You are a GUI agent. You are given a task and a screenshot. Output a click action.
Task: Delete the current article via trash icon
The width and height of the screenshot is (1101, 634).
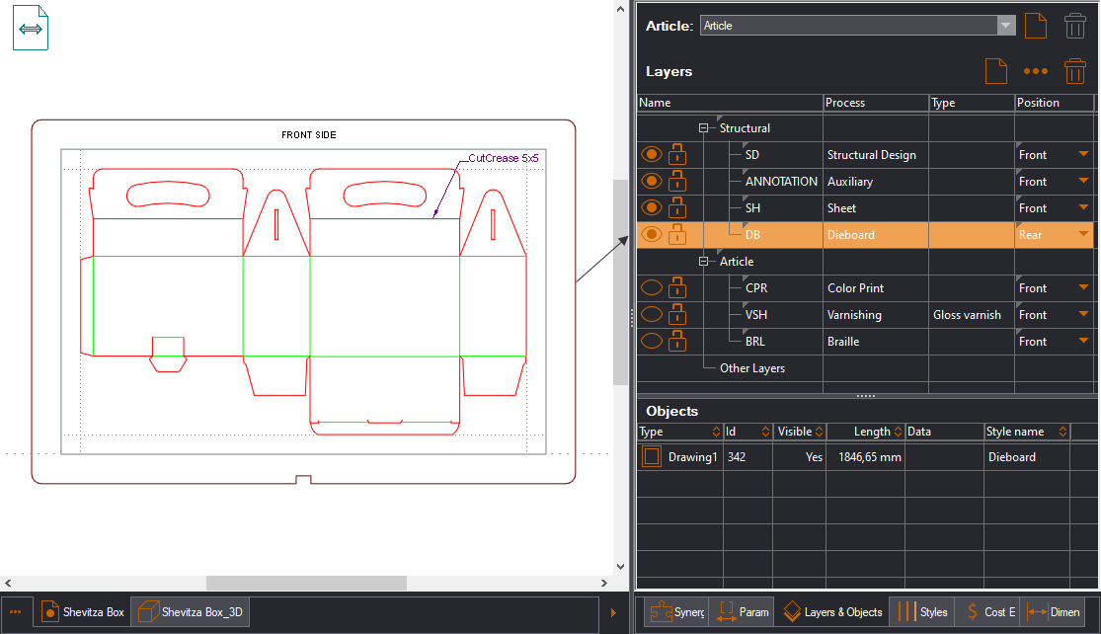tap(1075, 26)
